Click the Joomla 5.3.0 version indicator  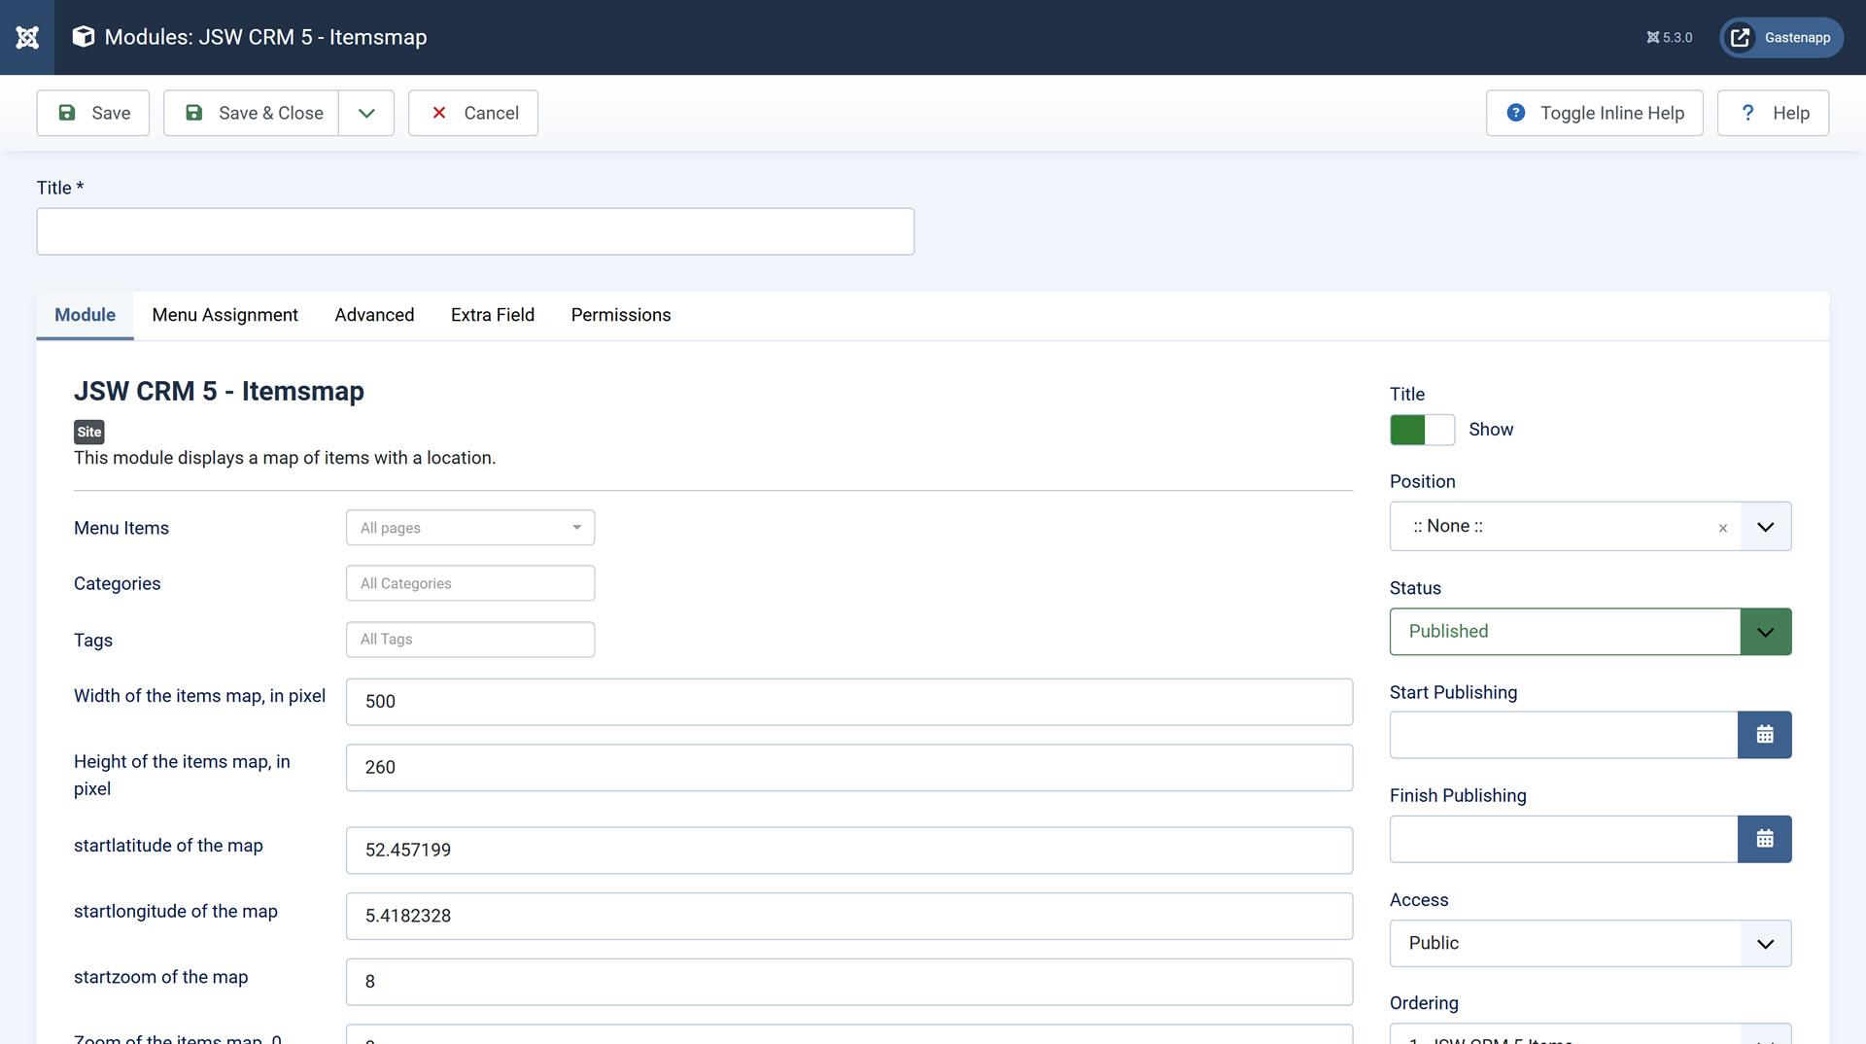point(1669,38)
